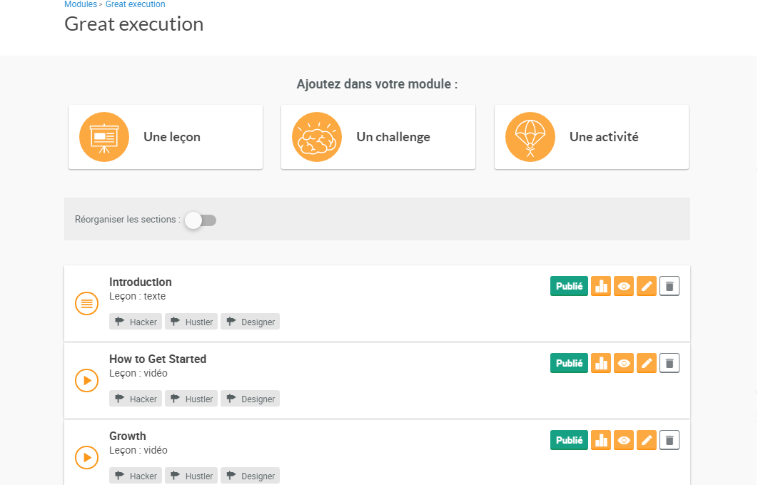Viewport: 758px width, 485px height.
Task: Open statistics for the Introduction lesson
Action: point(601,286)
